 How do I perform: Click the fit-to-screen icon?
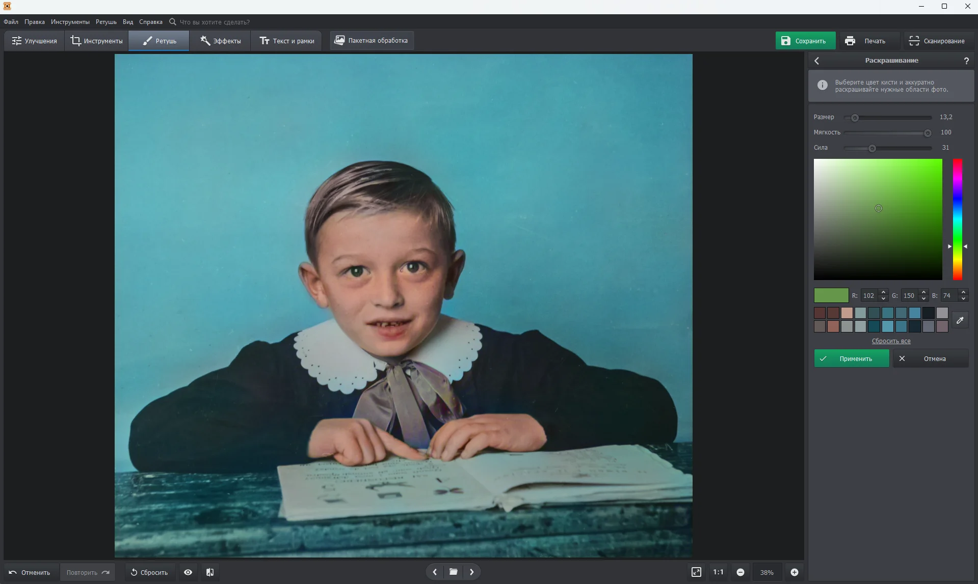[696, 572]
